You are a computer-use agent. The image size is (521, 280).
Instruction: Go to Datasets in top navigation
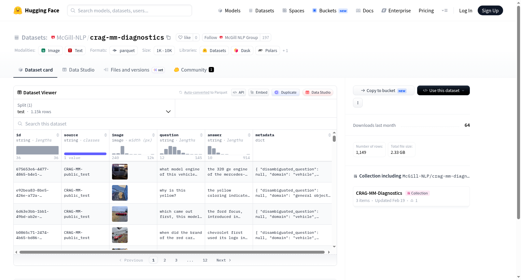coord(261,10)
